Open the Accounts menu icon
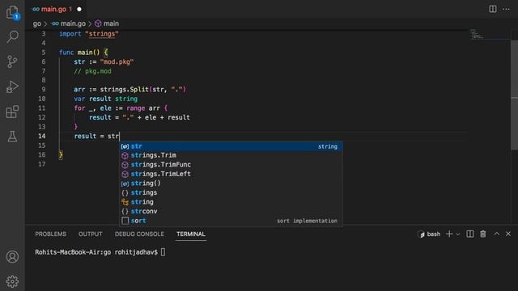This screenshot has height=291, width=518. [x=13, y=257]
